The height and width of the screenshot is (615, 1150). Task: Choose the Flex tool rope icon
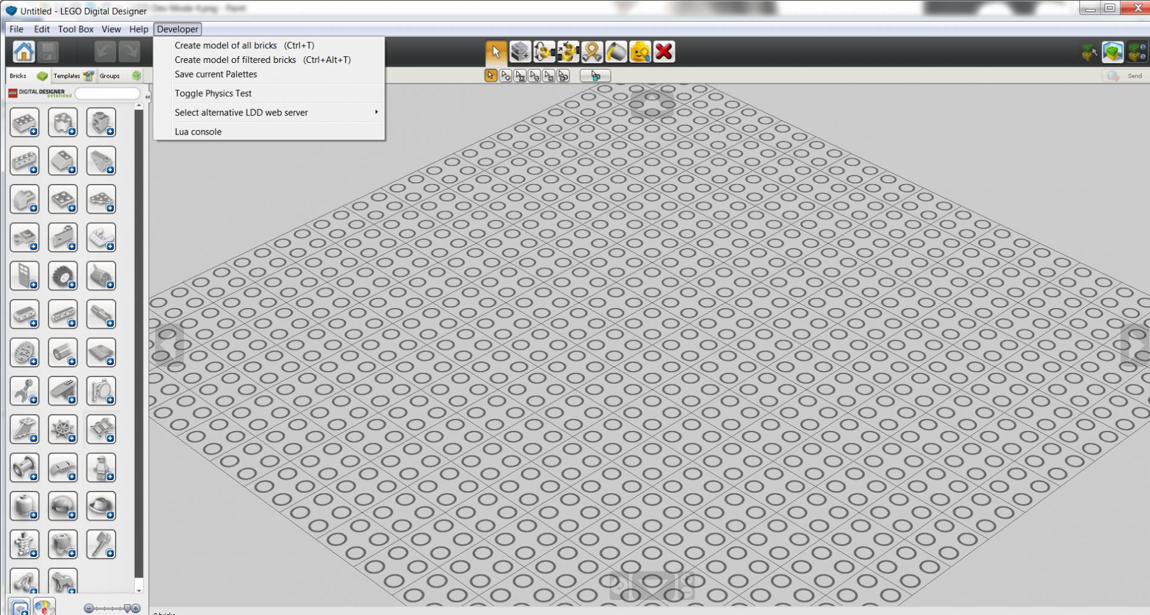(x=592, y=52)
